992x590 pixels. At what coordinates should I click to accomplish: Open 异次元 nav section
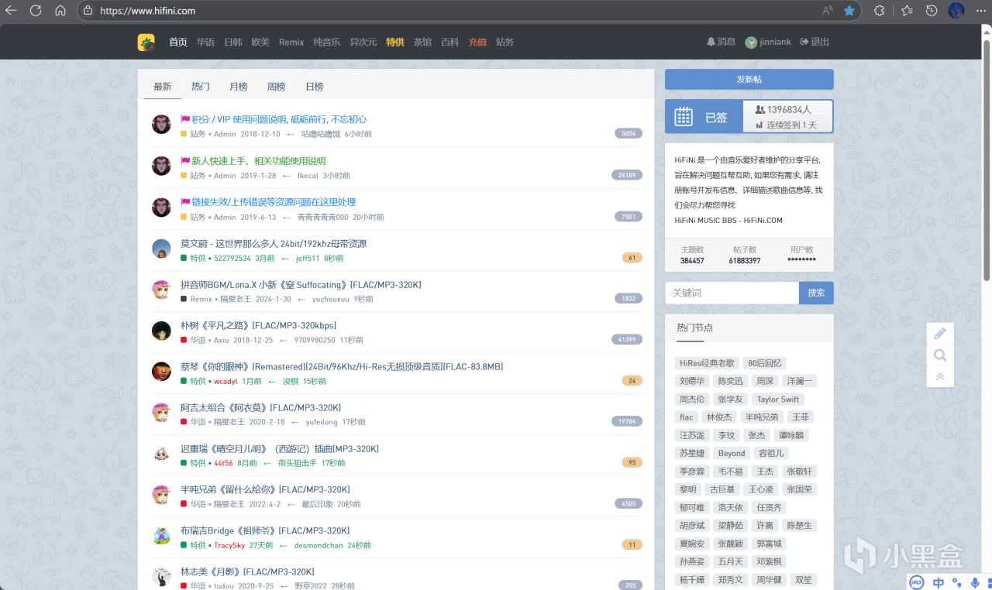pos(363,42)
